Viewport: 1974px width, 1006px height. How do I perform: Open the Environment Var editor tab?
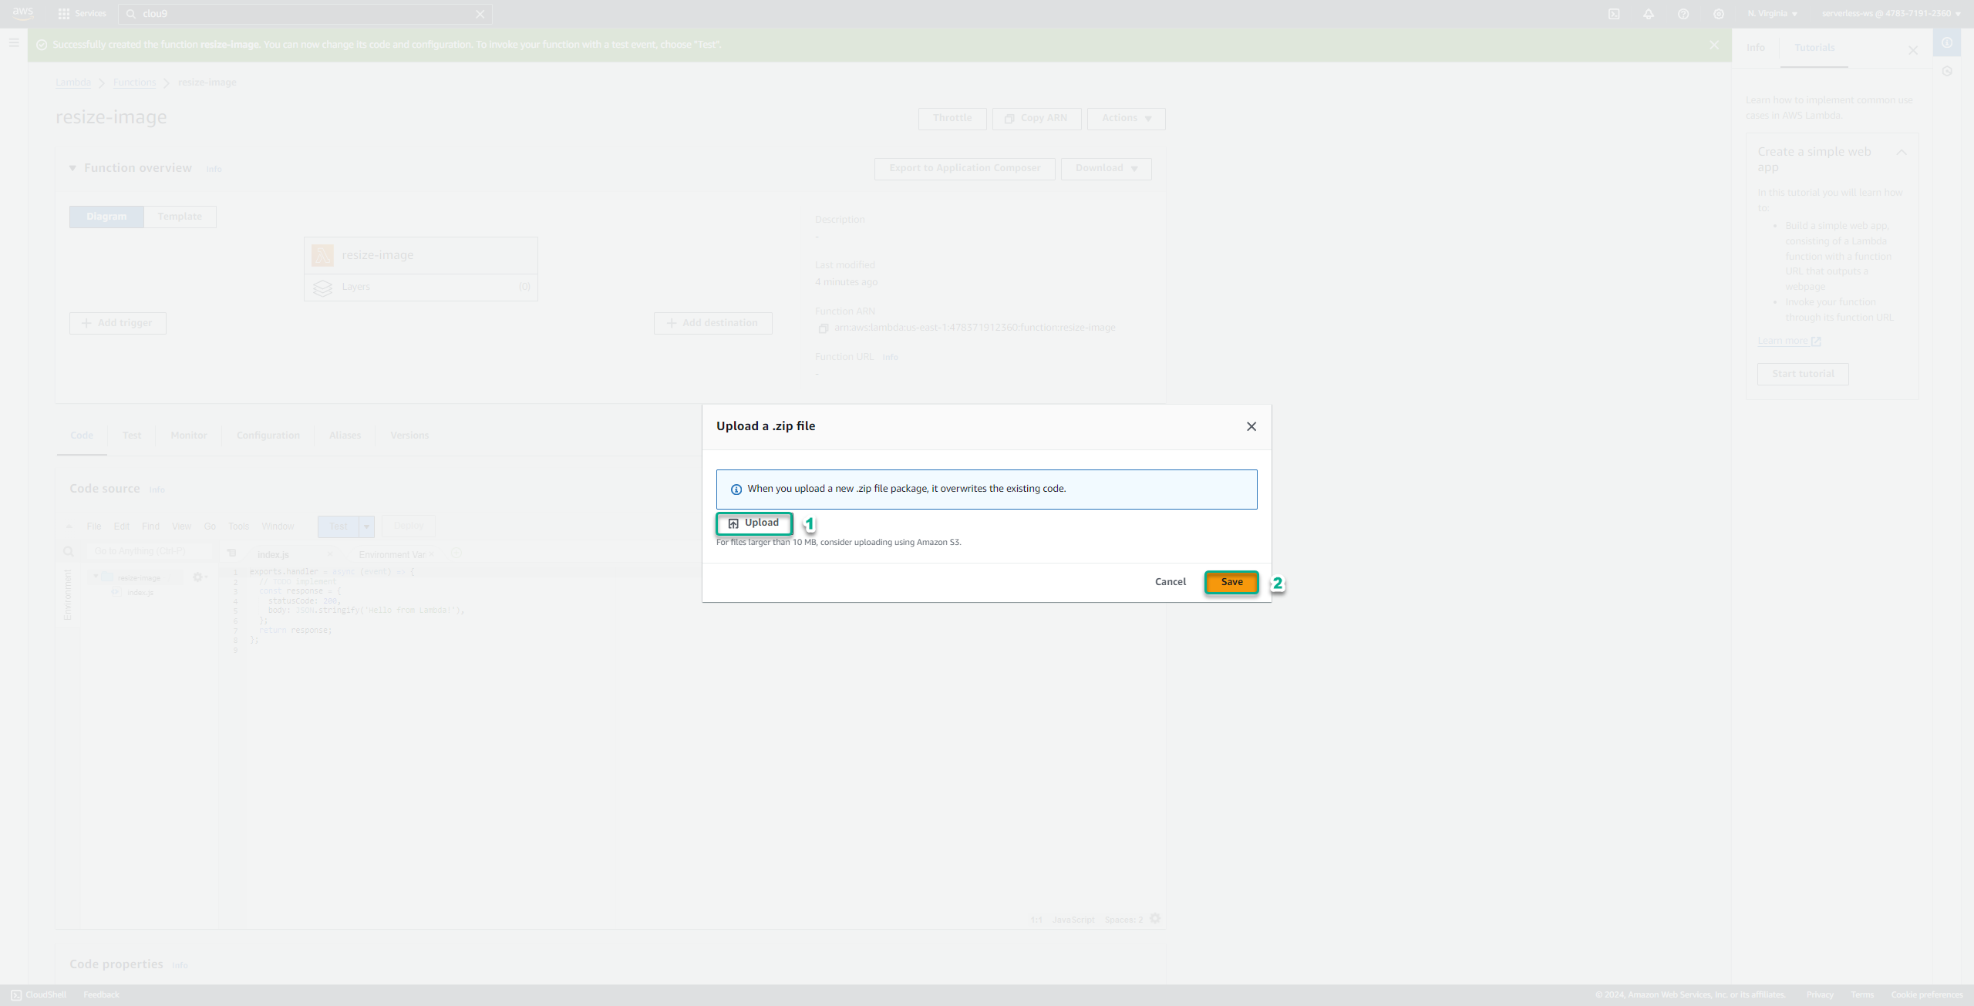392,555
